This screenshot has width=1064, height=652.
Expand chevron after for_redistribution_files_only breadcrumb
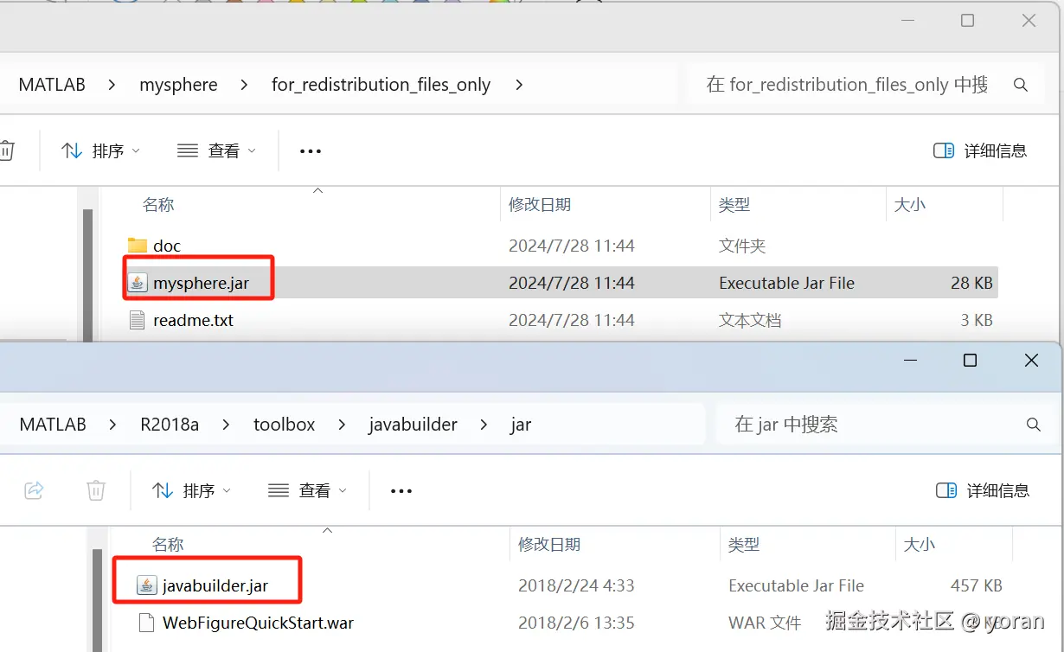point(518,85)
